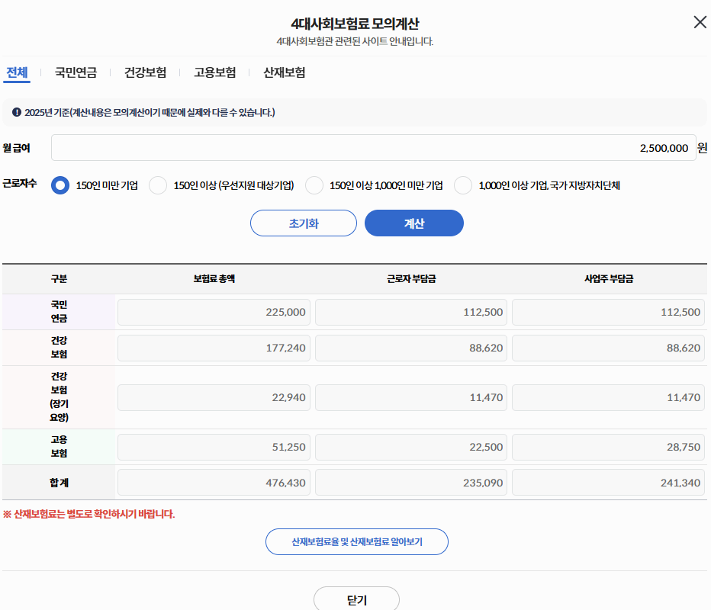Select the 고용보험 tab

(x=215, y=72)
